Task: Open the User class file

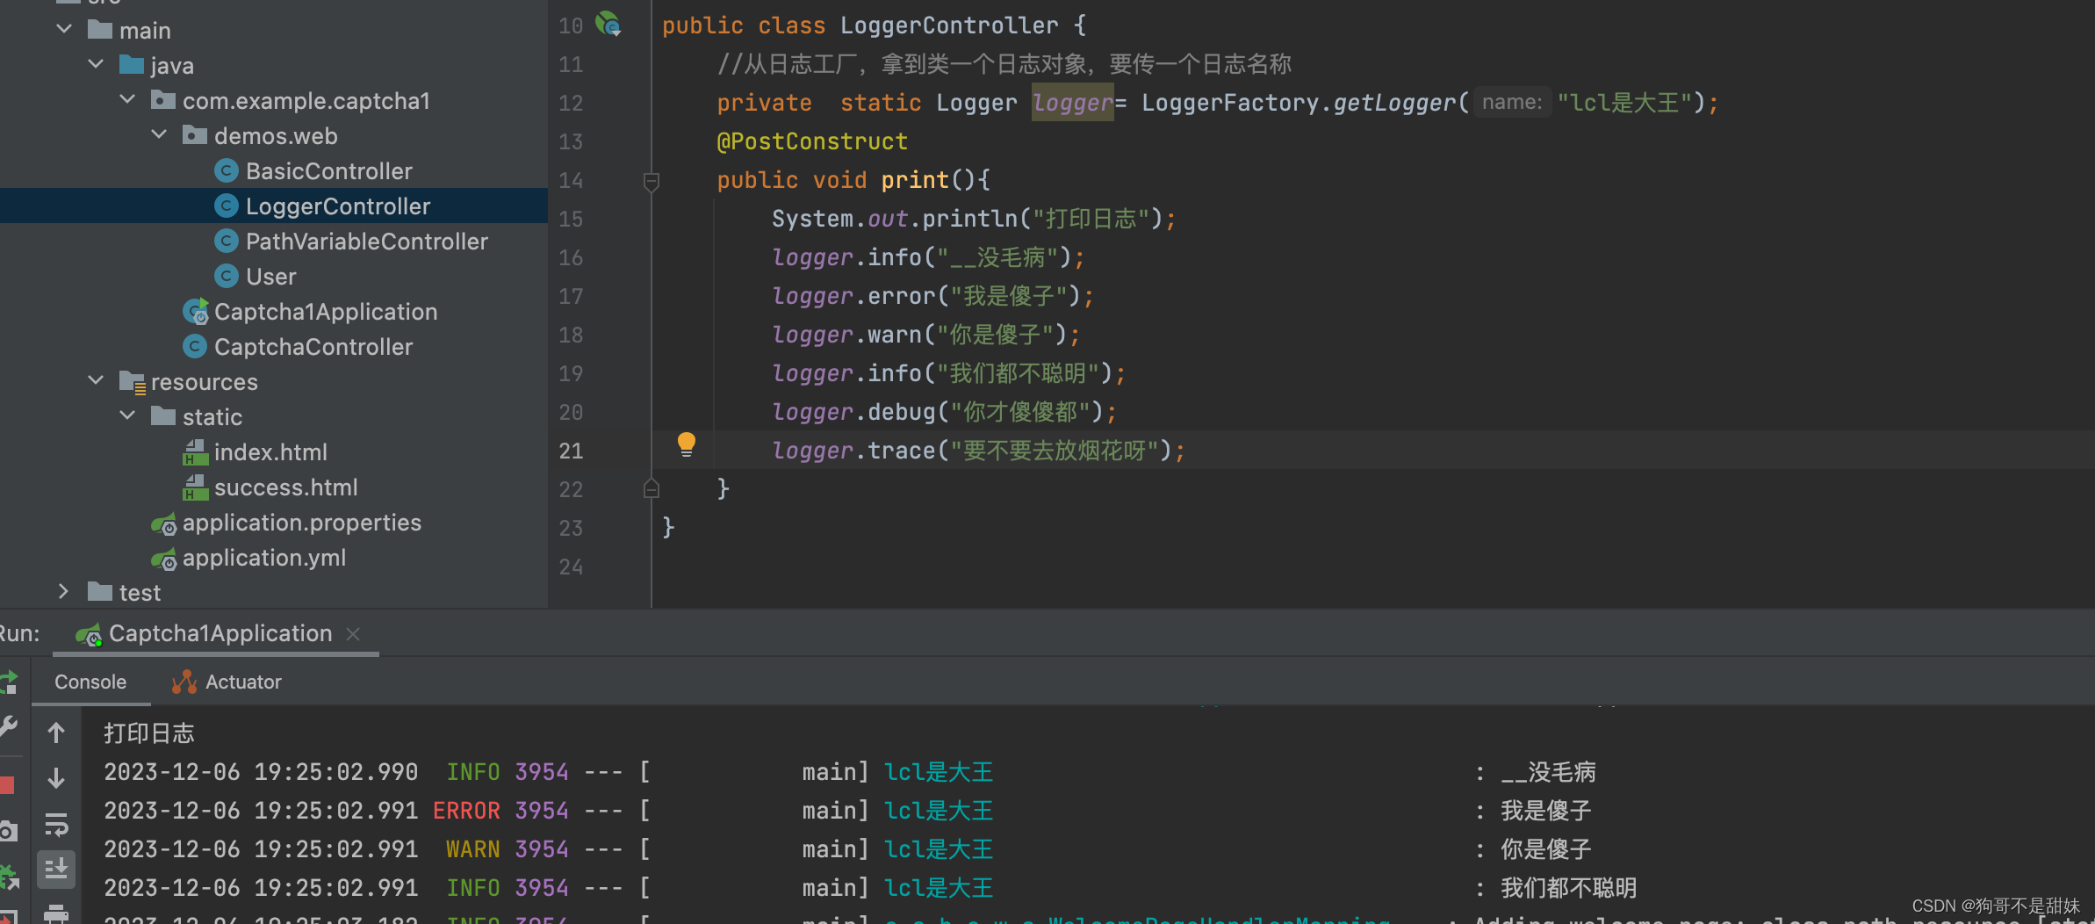Action: tap(270, 277)
